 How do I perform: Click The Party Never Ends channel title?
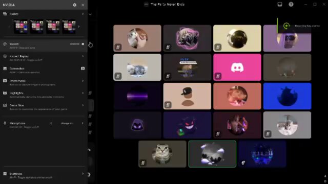(168, 5)
